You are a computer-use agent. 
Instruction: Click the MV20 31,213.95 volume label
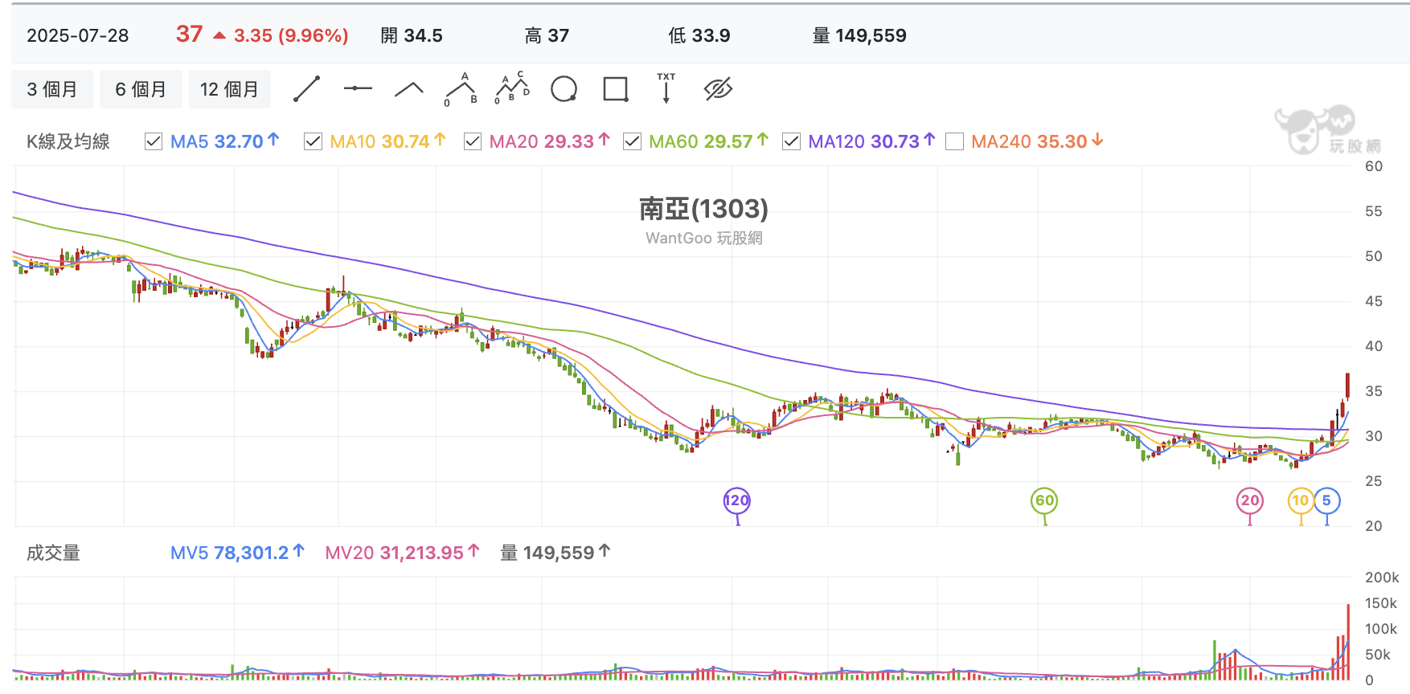(402, 553)
